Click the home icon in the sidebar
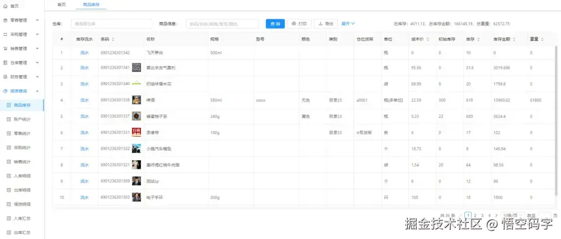 [5, 6]
